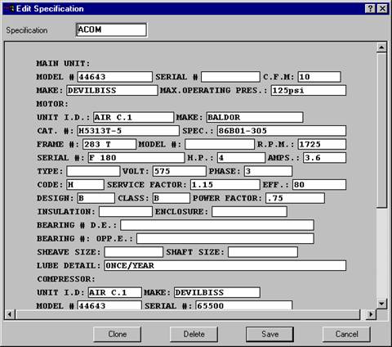Image resolution: width=392 pixels, height=347 pixels.
Task: Edit the R.P.M. field 1725
Action: tap(322, 144)
